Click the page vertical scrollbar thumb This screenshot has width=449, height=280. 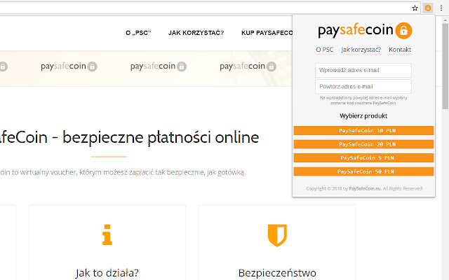pyautogui.click(x=445, y=66)
